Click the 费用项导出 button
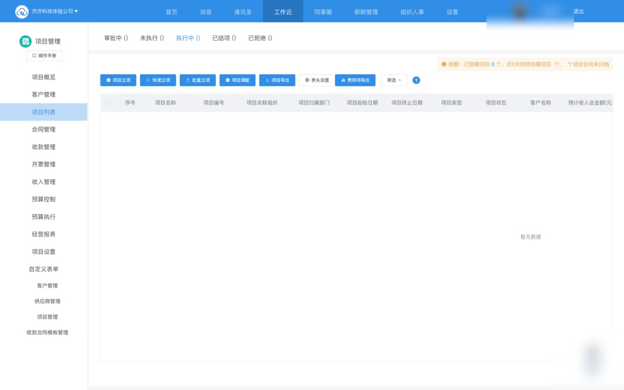Image resolution: width=624 pixels, height=390 pixels. [x=355, y=80]
